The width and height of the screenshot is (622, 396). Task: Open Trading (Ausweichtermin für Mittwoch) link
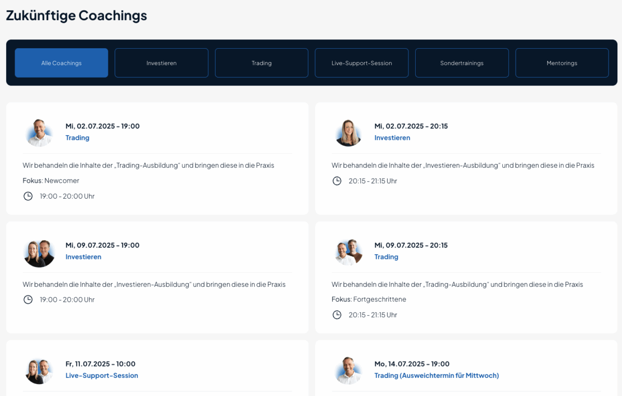point(436,375)
